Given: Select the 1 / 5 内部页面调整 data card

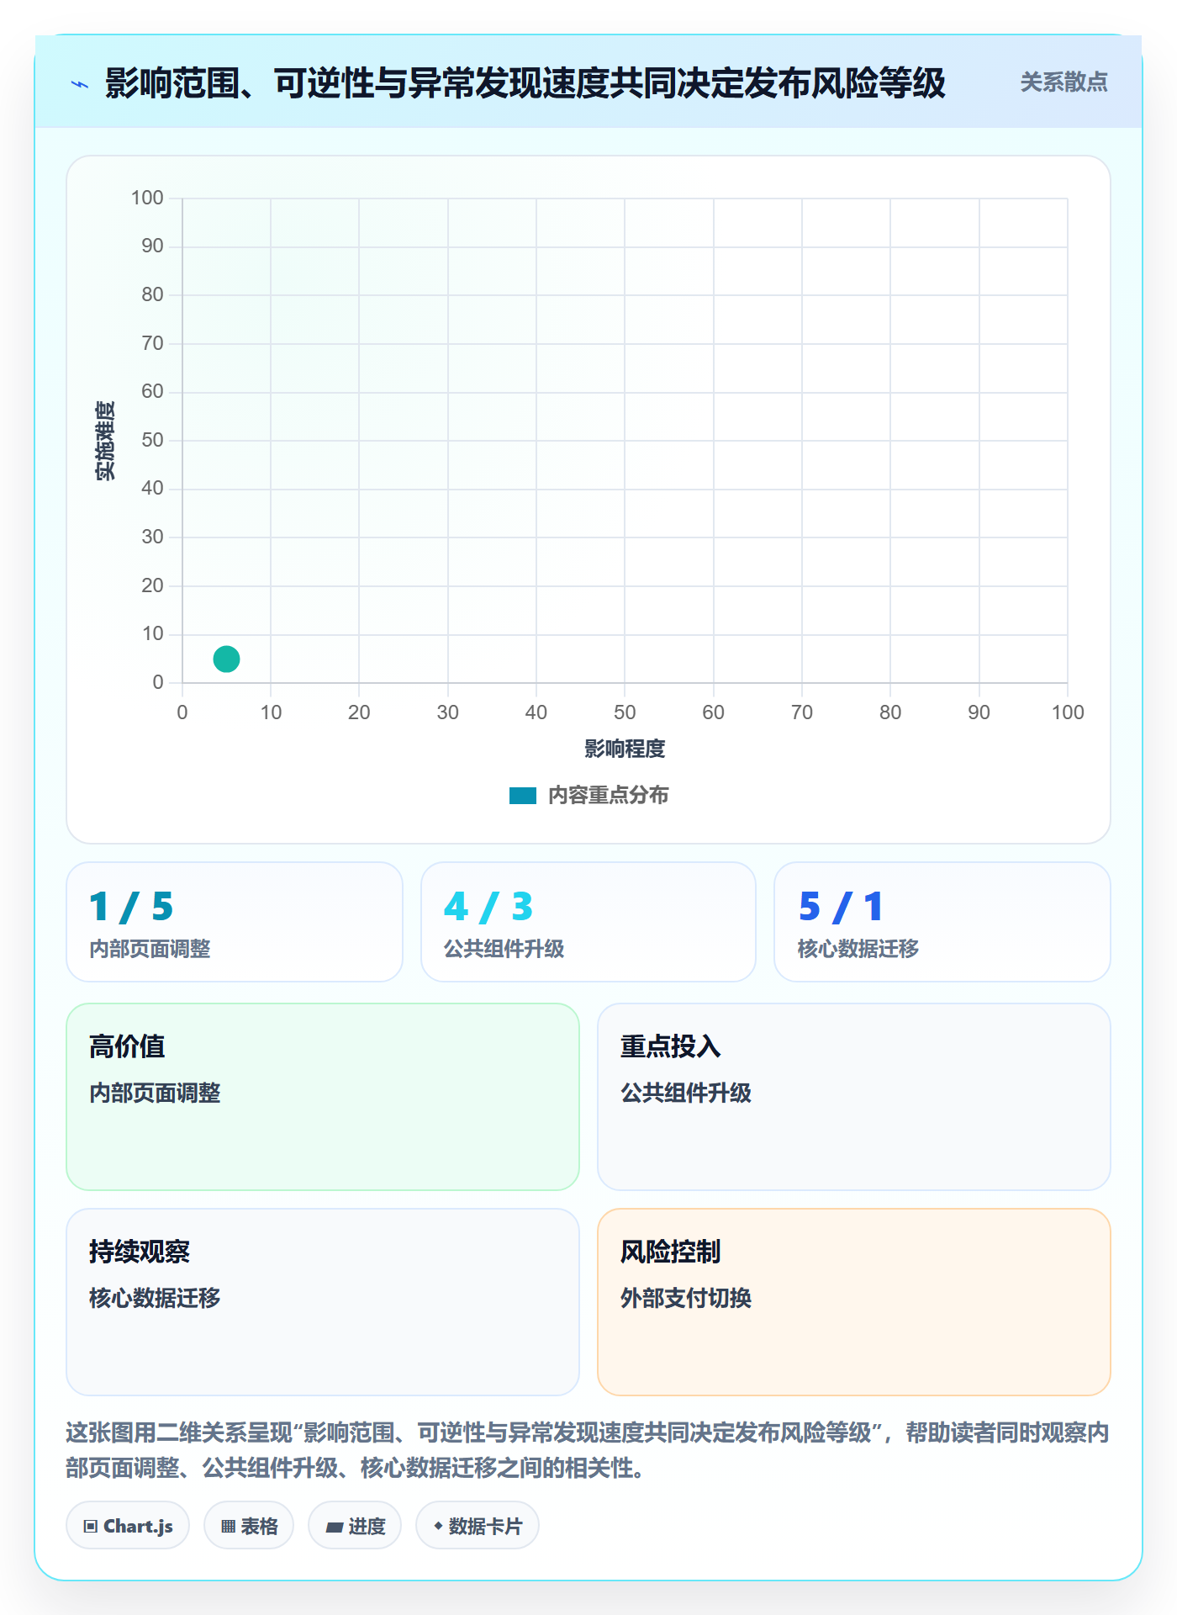Looking at the screenshot, I should [235, 922].
